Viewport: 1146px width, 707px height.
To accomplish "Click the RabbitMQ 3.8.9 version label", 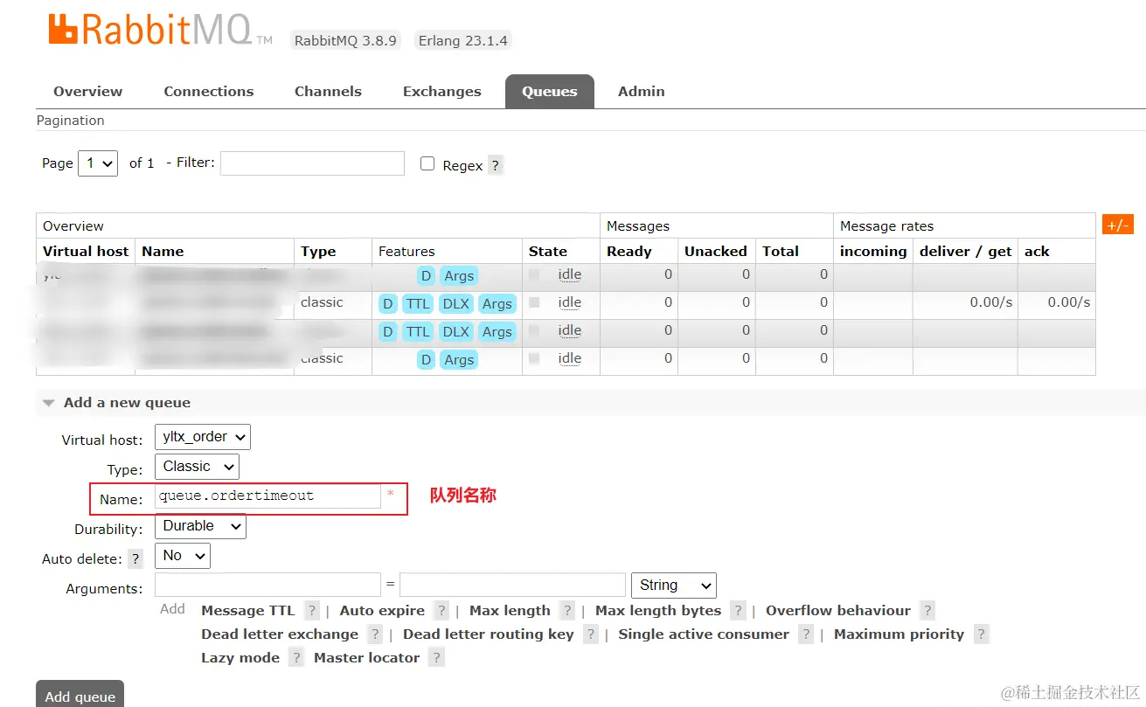I will 345,40.
